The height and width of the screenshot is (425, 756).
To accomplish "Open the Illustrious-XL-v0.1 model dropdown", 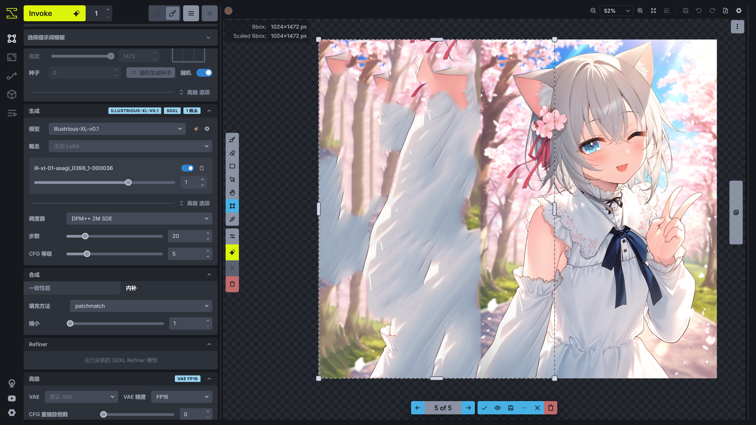I will (117, 129).
